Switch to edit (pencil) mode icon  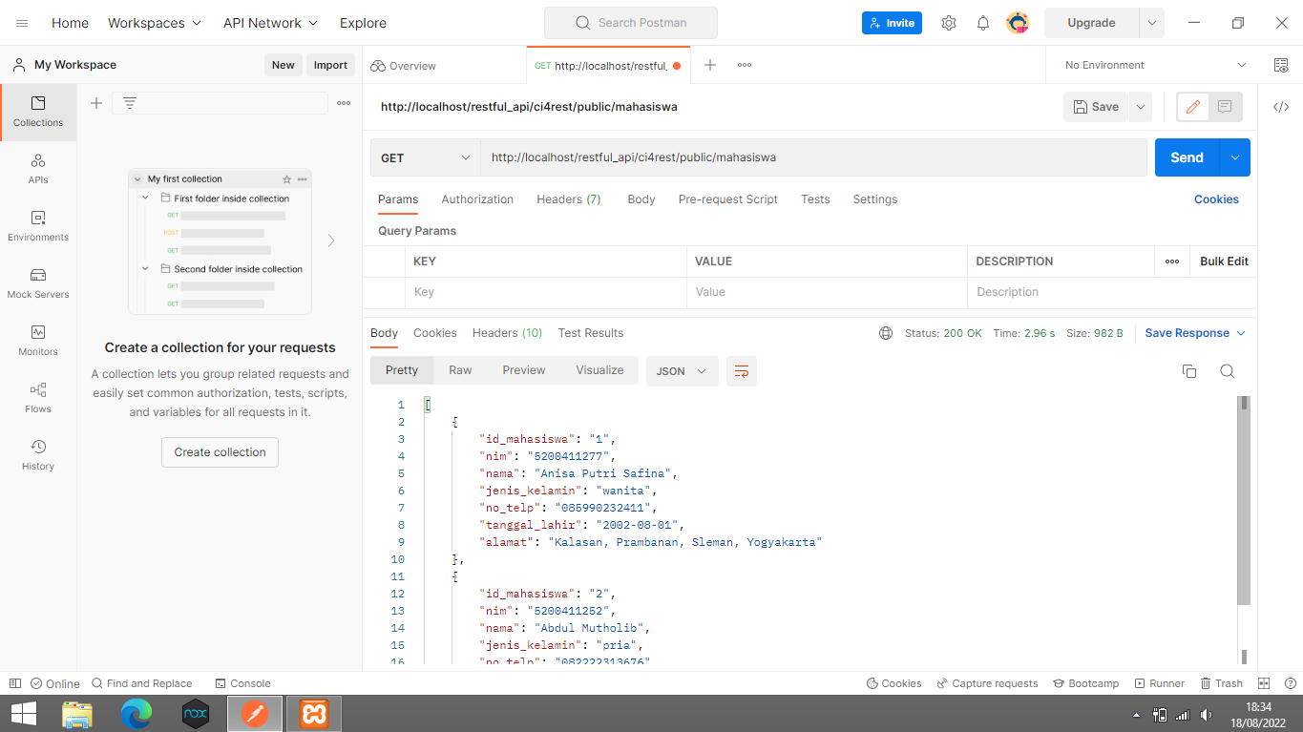point(1192,107)
